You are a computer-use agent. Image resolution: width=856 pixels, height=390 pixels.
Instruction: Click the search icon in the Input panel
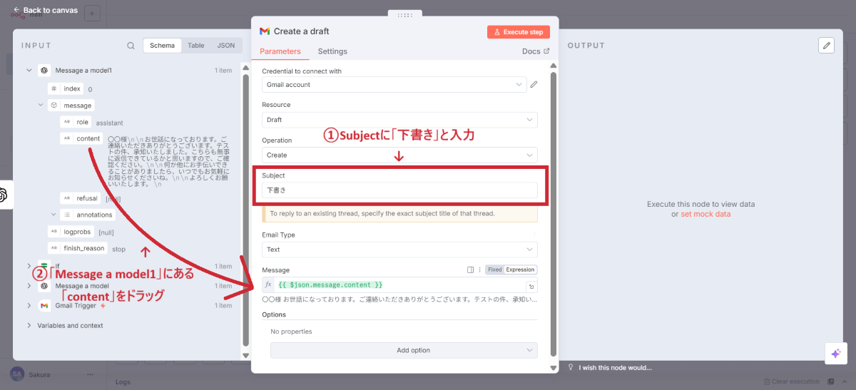[x=131, y=46]
